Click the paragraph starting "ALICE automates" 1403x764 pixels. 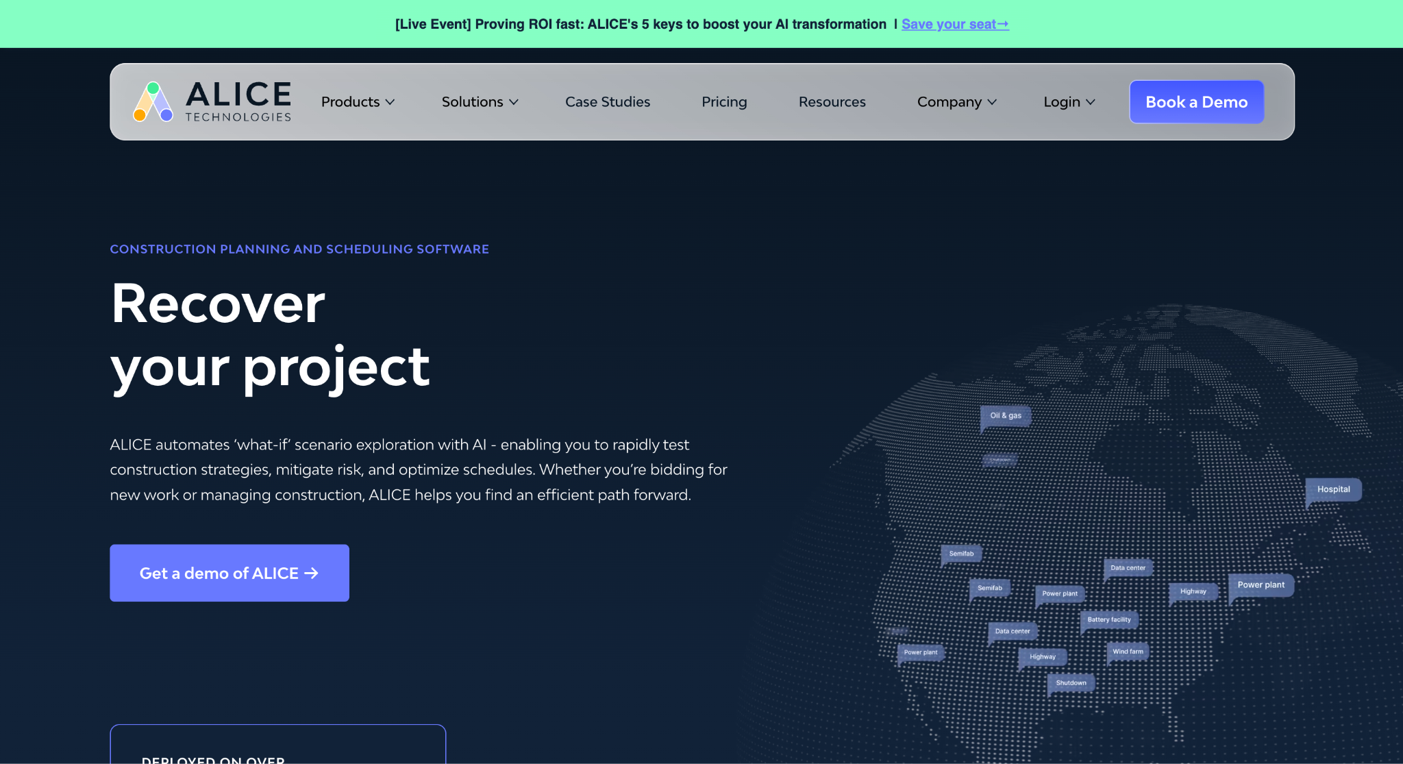pos(419,470)
